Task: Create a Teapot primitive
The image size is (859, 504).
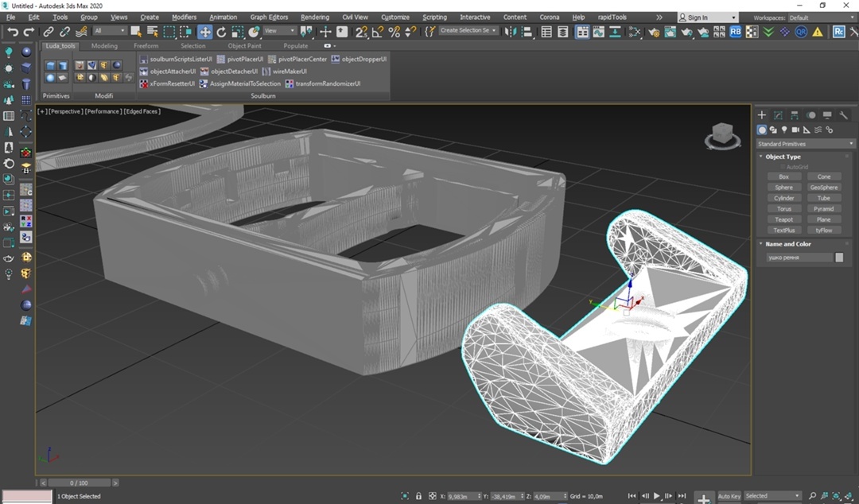Action: point(784,219)
